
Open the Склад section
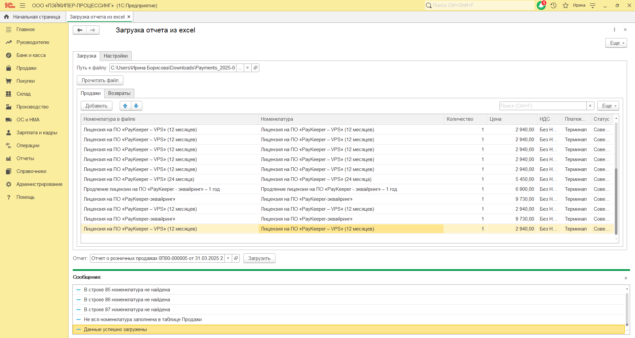coord(23,94)
